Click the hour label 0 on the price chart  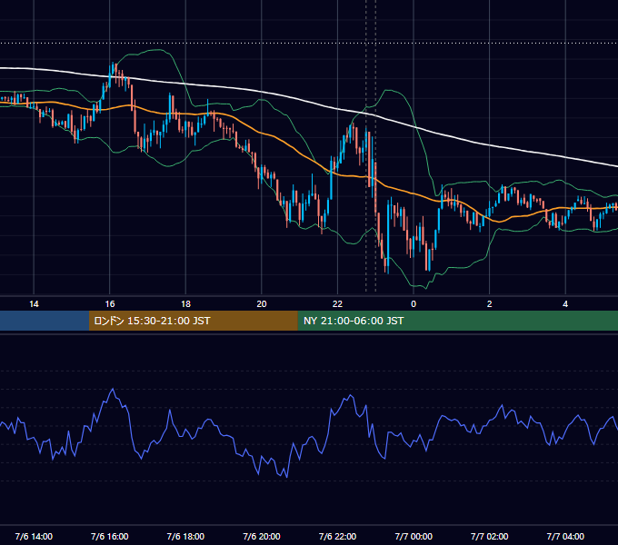pyautogui.click(x=414, y=304)
